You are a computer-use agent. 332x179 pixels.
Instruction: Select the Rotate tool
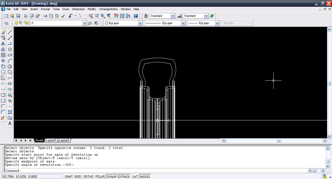3,66
